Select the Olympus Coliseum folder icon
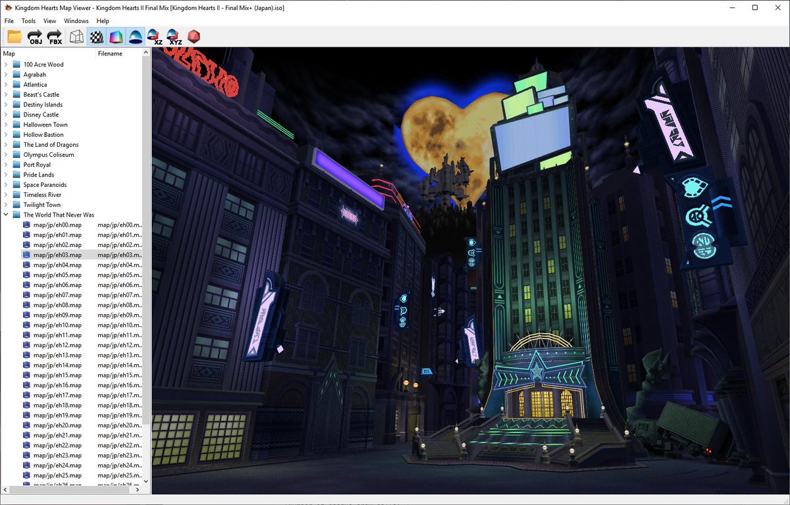This screenshot has width=790, height=505. (16, 155)
